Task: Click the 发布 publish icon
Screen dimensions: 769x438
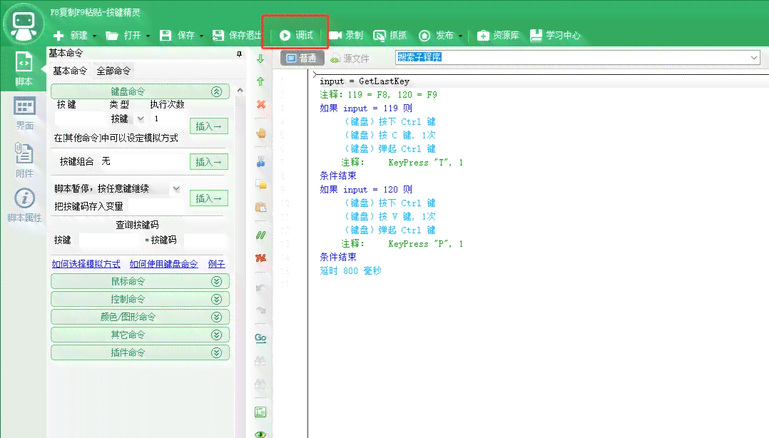Action: 424,36
